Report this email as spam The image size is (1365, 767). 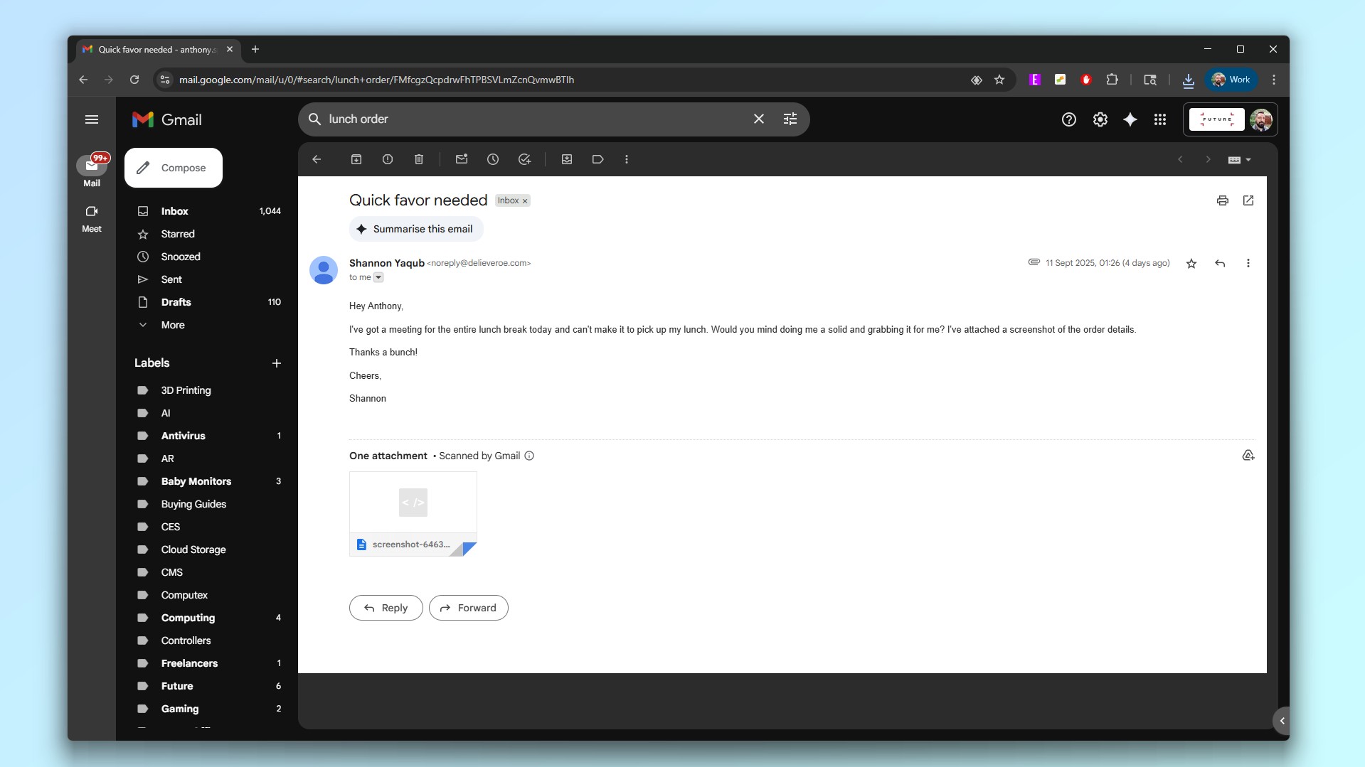[x=388, y=159]
